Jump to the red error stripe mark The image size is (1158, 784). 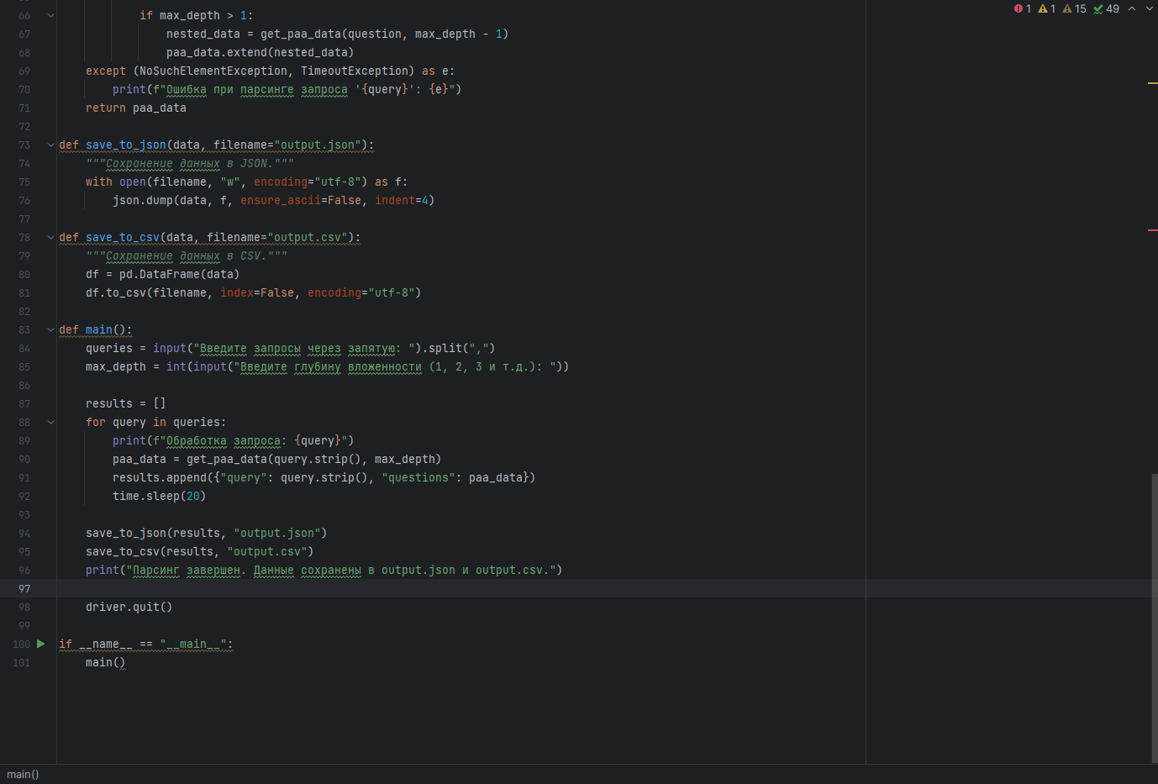pos(1152,229)
